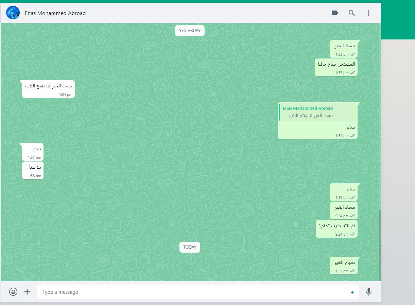
Task: Open Enas Mohammed Abroad profile picture
Action: click(x=13, y=13)
